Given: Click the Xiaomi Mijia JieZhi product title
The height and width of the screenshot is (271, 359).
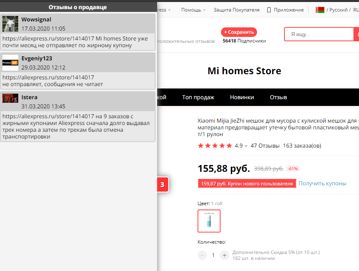Looking at the screenshot, I should point(278,127).
